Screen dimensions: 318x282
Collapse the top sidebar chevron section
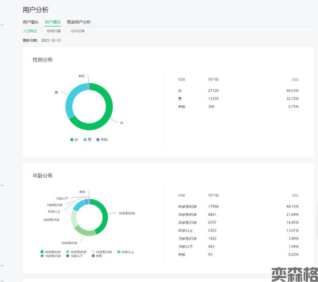tap(2, 25)
